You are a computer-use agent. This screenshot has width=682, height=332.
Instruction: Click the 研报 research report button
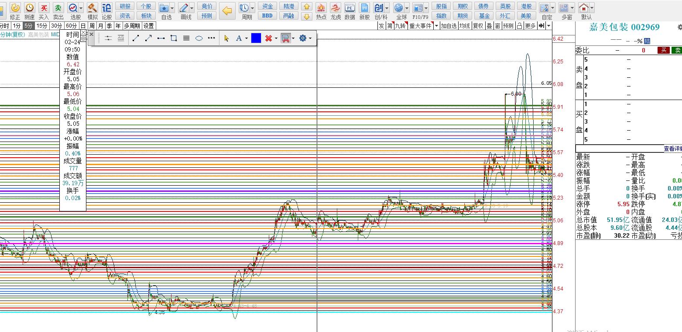125,6
